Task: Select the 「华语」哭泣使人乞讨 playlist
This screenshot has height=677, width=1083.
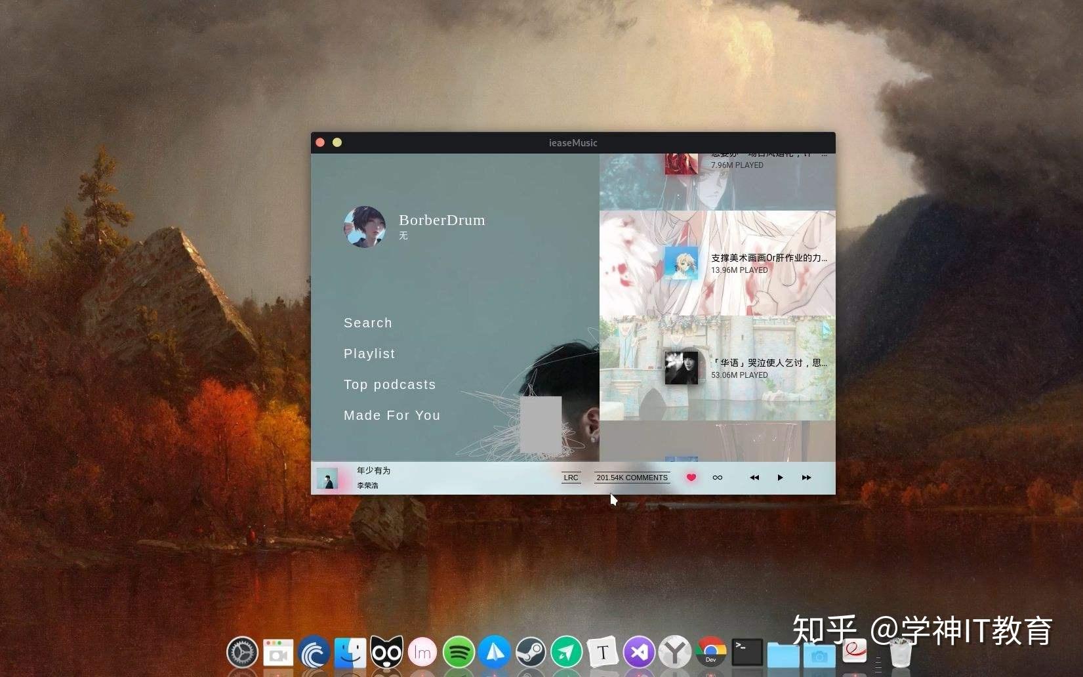Action: (x=682, y=368)
